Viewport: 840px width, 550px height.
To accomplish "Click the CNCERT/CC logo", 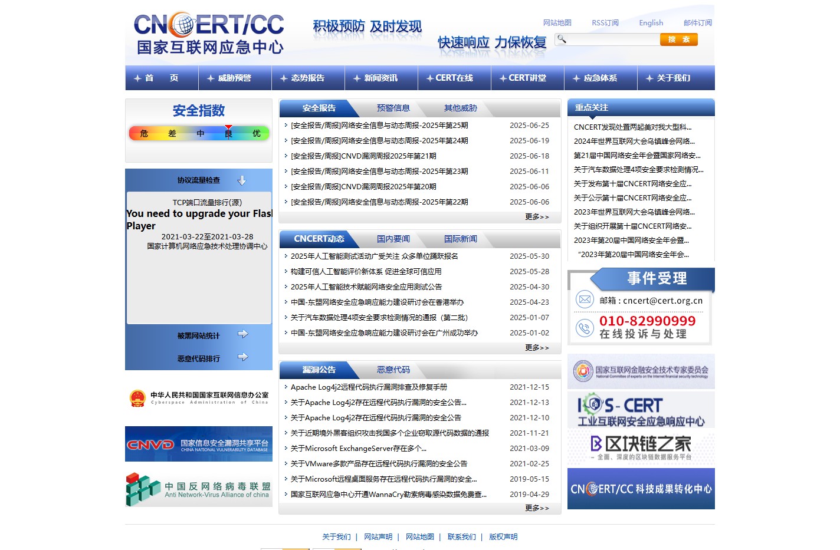I will [x=209, y=34].
